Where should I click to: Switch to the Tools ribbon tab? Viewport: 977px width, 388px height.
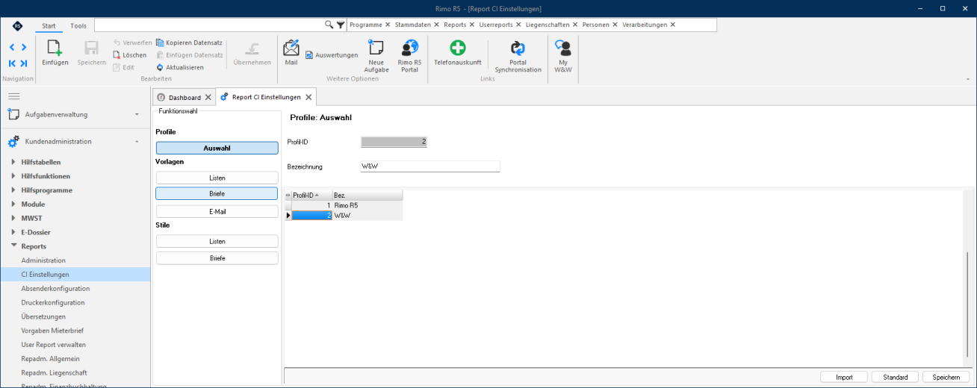pyautogui.click(x=78, y=25)
